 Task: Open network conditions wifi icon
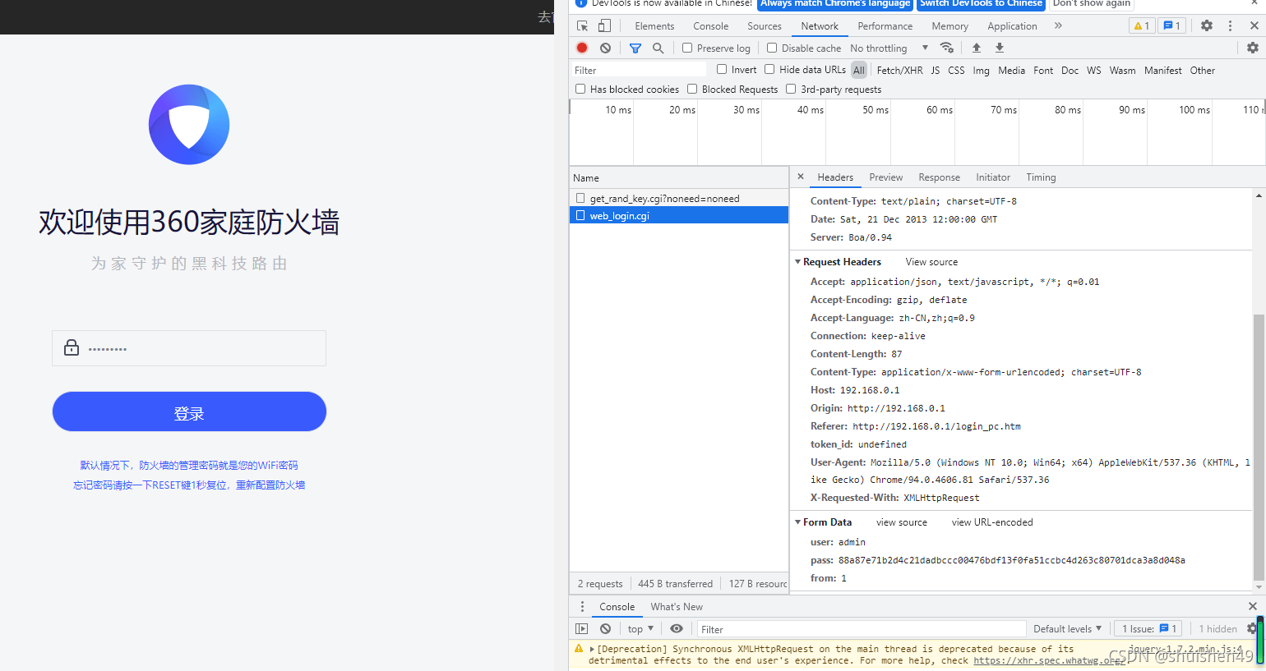pos(946,48)
